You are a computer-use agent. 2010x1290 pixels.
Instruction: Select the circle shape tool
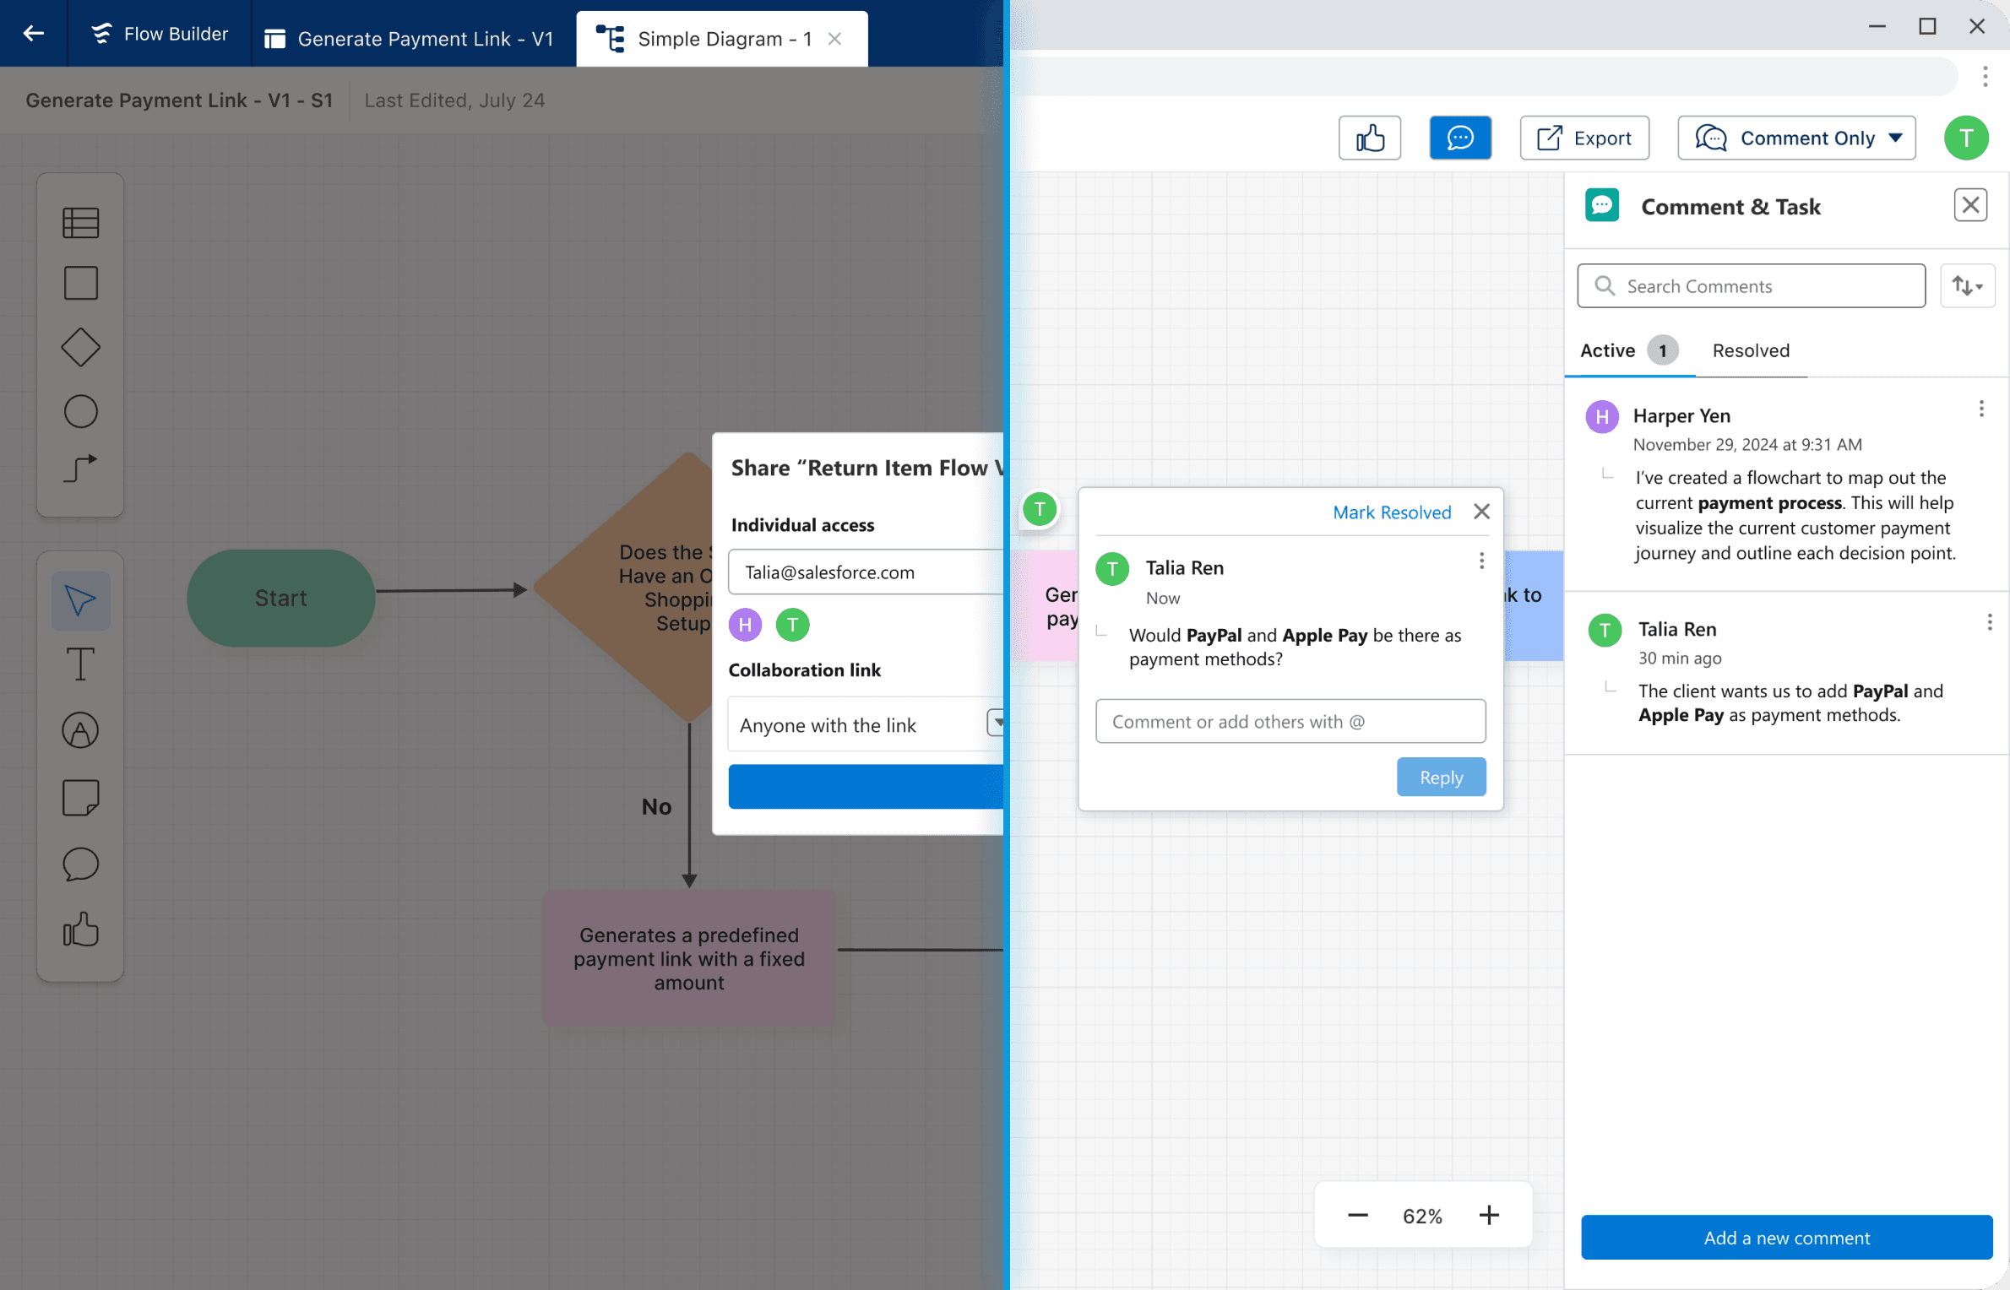coord(80,412)
